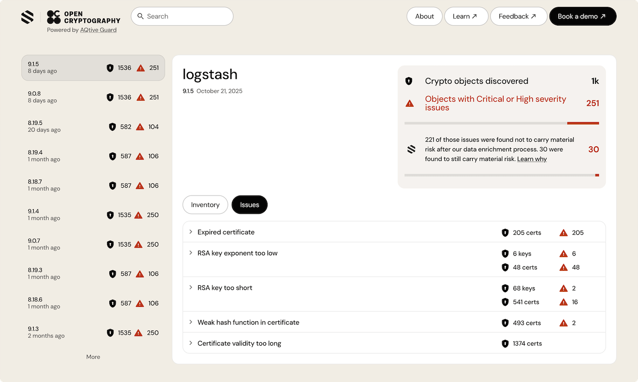Select version 8.18.6 in sidebar
This screenshot has width=638, height=382.
pos(93,303)
